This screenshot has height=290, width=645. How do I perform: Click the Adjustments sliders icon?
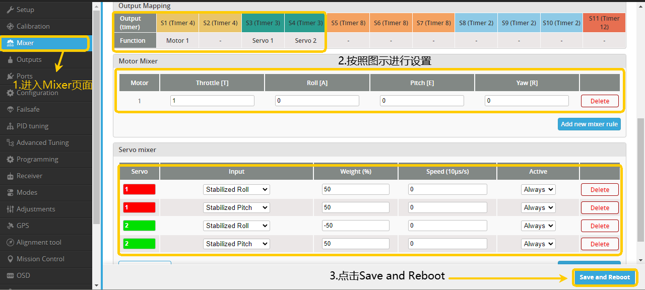[x=11, y=209]
